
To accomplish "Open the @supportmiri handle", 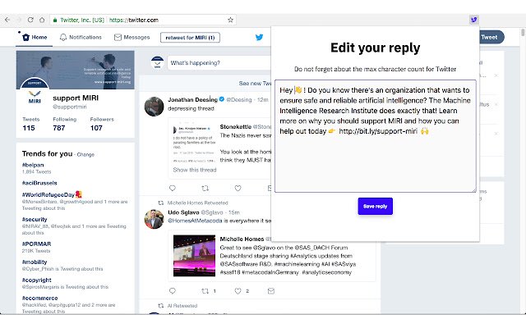I will pyautogui.click(x=69, y=107).
